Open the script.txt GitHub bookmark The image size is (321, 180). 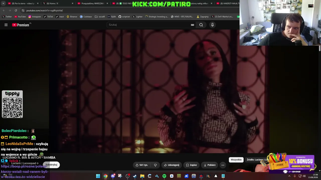tap(124, 17)
